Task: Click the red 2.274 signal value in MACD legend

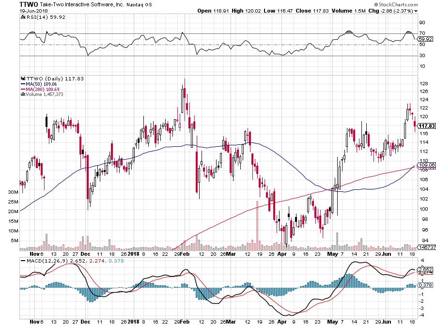Action: tap(97, 261)
